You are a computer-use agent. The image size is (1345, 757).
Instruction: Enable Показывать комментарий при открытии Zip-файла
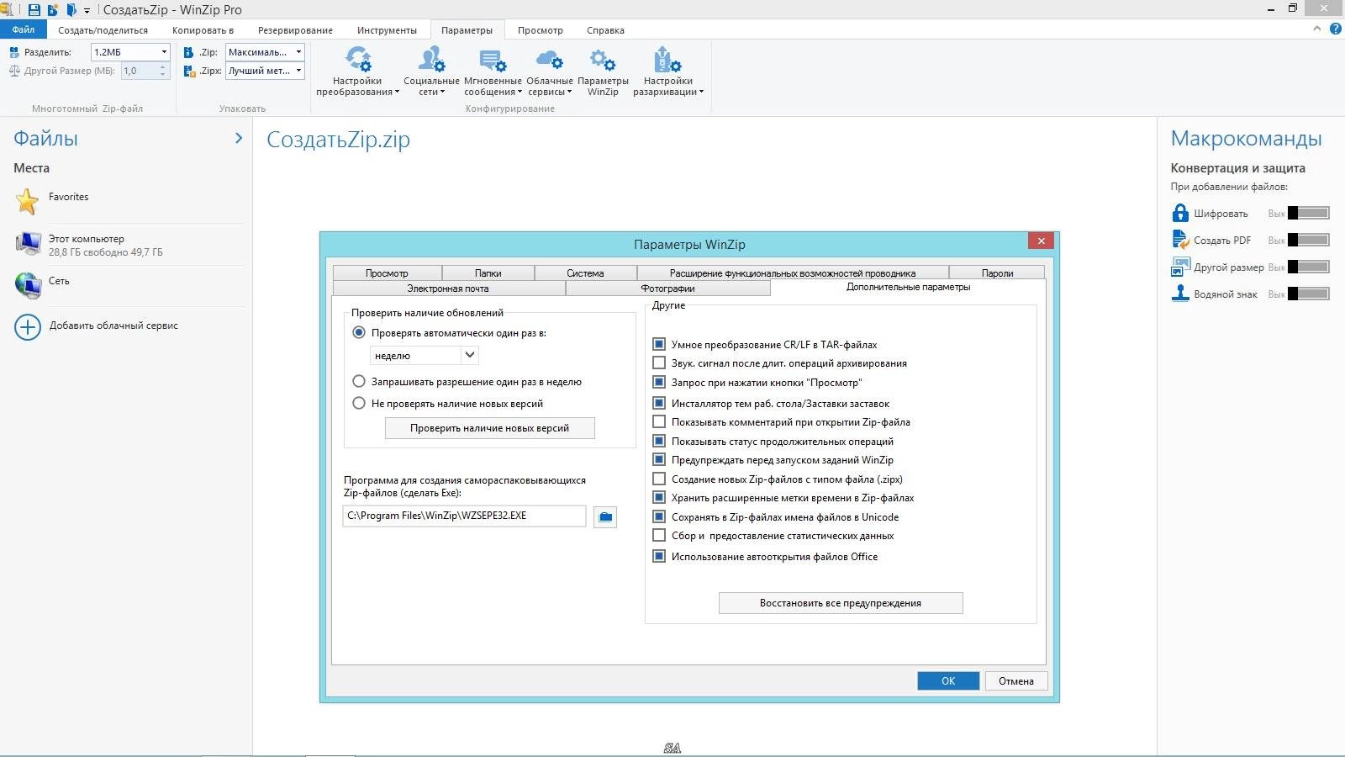click(x=659, y=422)
